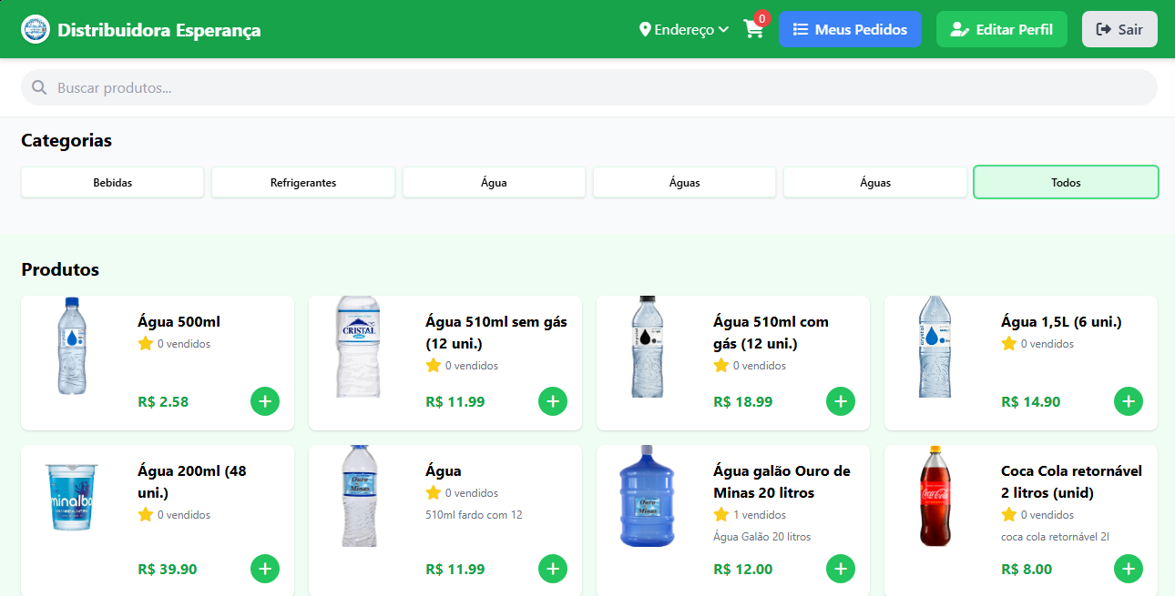This screenshot has height=596, width=1175.
Task: Add Água 1,5L (6 uni.) to cart
Action: pyautogui.click(x=1129, y=401)
